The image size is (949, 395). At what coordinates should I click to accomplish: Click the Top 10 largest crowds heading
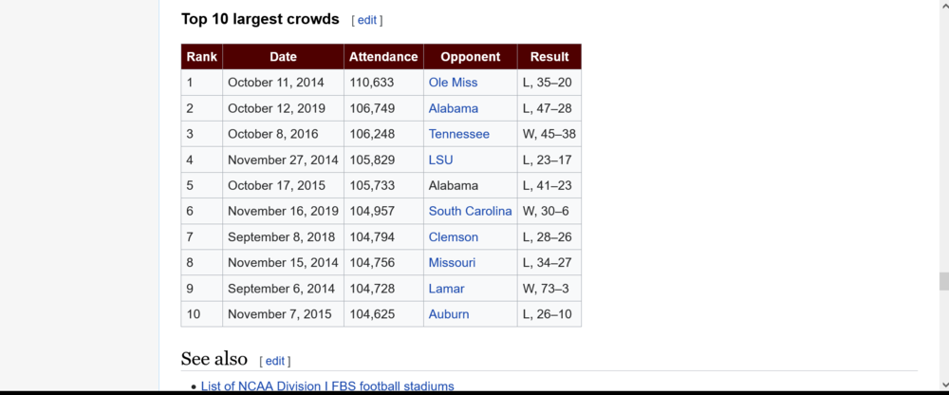coord(260,19)
